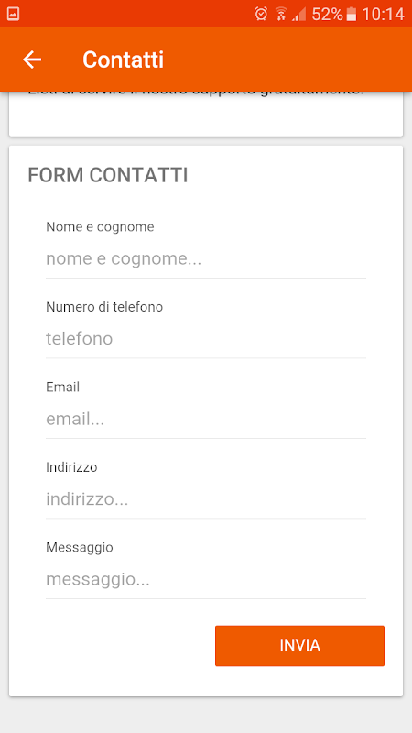Tap the Contatti title in header
Screen dimensions: 412x733
124,60
